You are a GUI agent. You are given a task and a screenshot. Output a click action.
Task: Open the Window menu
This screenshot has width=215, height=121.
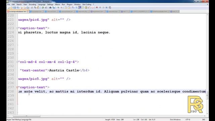pyautogui.click(x=77, y=4)
